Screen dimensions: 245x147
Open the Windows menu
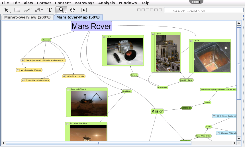pyautogui.click(x=128, y=3)
